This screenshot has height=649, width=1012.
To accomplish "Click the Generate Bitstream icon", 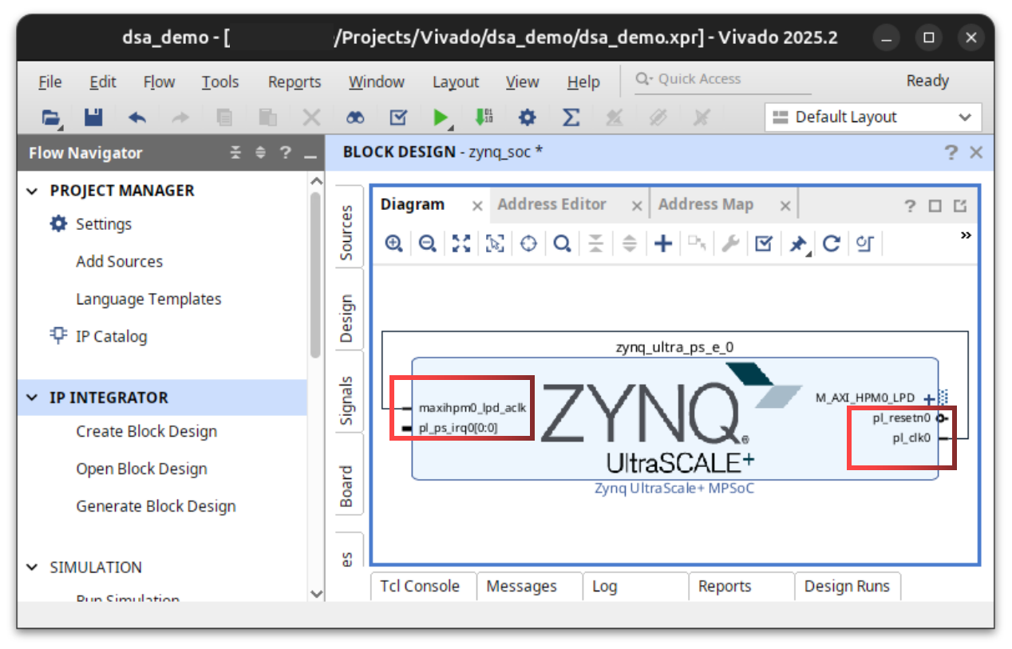I will coord(484,117).
